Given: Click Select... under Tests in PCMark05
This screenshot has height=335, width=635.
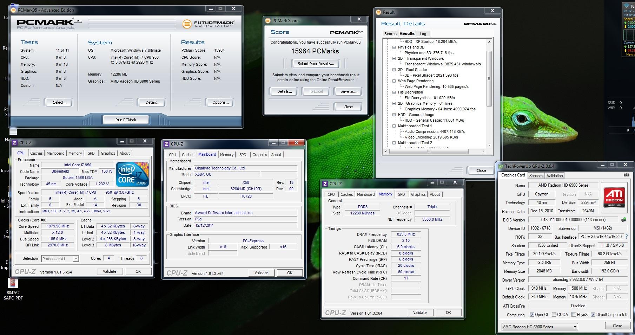Looking at the screenshot, I should click(x=59, y=102).
